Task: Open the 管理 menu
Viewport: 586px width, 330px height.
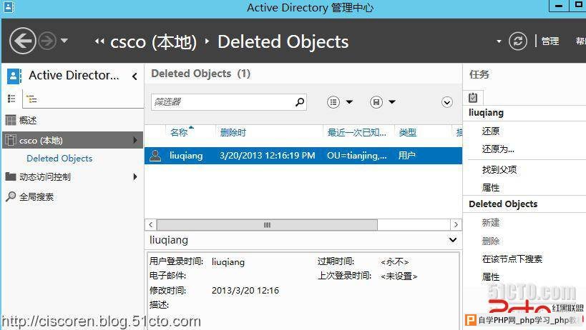Action: (550, 41)
